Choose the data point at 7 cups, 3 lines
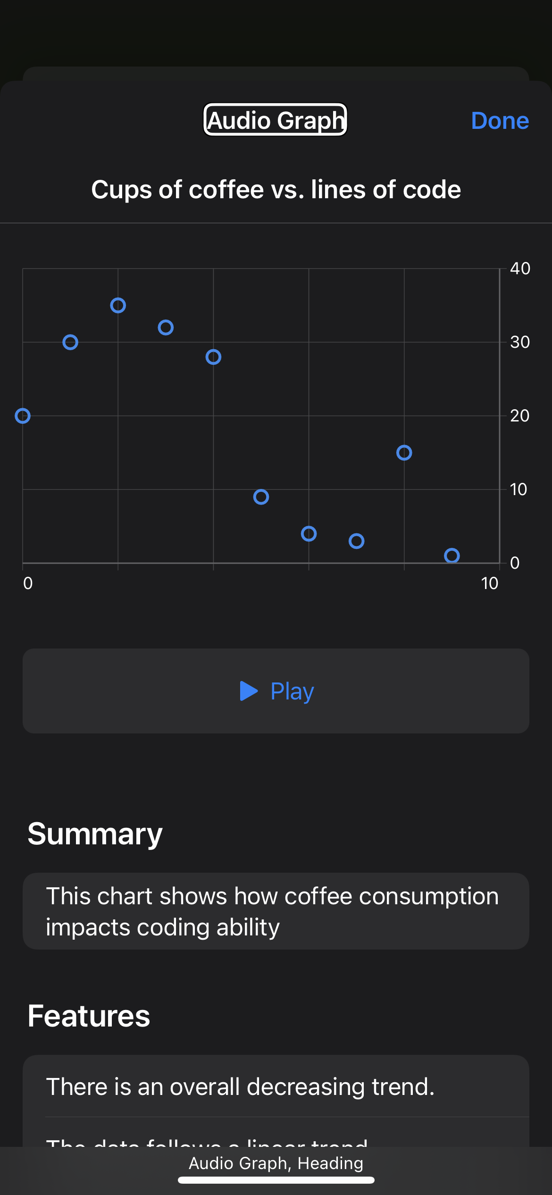 (x=356, y=541)
